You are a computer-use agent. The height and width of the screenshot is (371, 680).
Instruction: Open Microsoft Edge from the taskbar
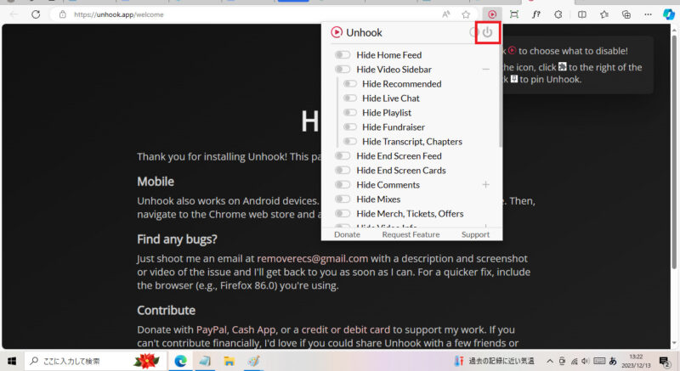tap(180, 361)
